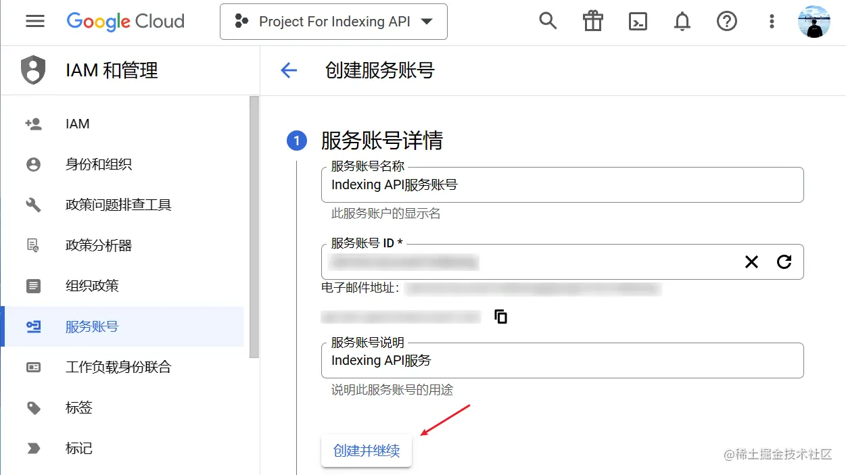The image size is (846, 475).
Task: Clear the service account ID with X
Action: [751, 262]
